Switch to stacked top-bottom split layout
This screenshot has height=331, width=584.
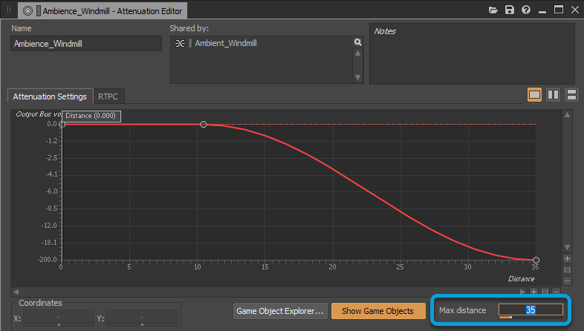click(571, 95)
